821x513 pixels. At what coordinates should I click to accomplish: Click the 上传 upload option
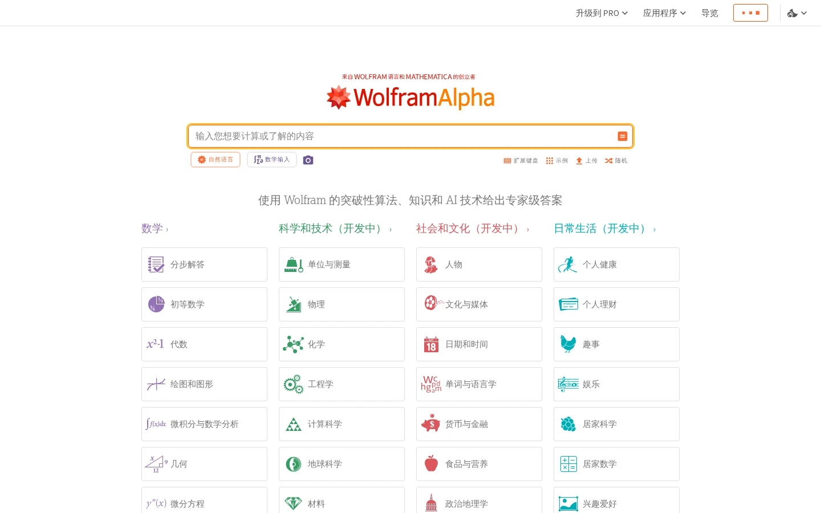pyautogui.click(x=587, y=161)
